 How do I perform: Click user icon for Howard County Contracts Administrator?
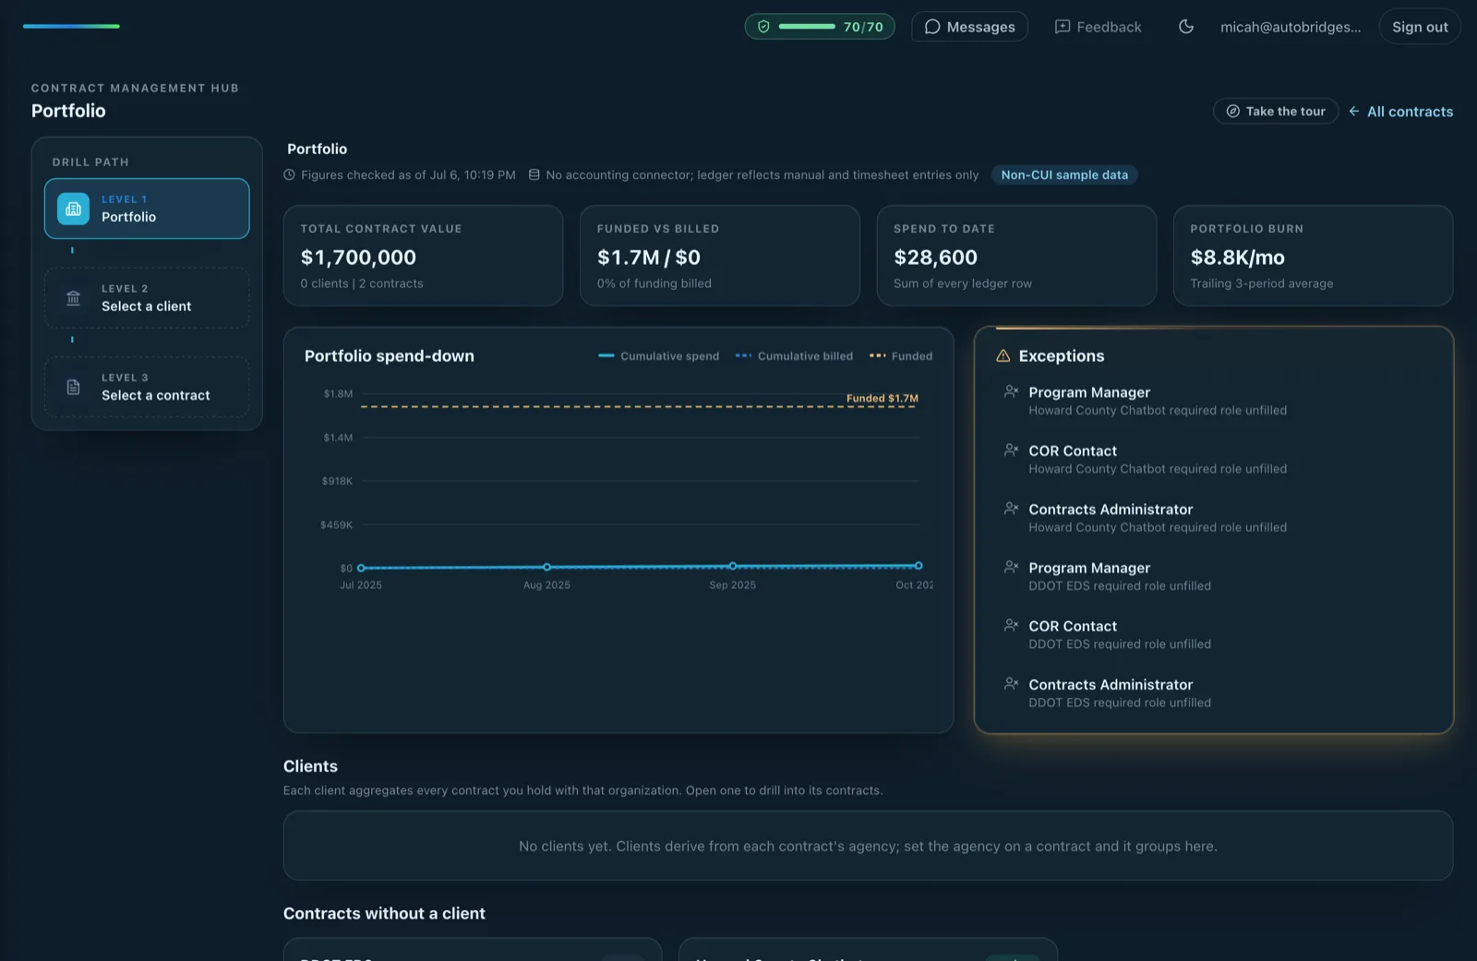(x=1011, y=508)
